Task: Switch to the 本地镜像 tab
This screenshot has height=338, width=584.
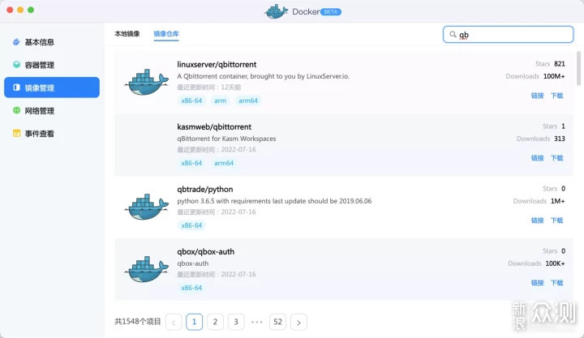Action: point(127,33)
